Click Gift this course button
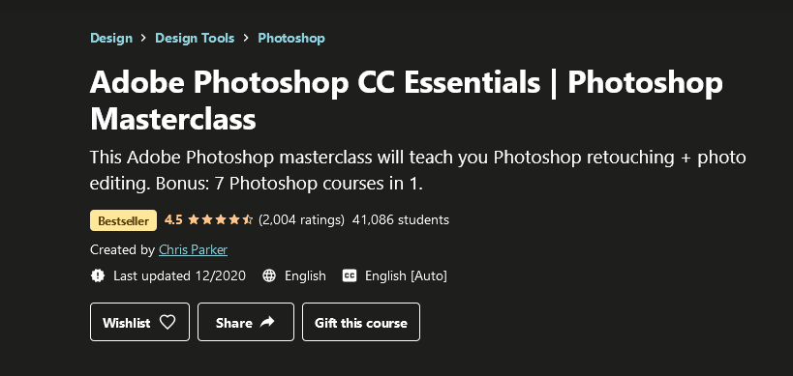This screenshot has height=376, width=793. coord(361,322)
